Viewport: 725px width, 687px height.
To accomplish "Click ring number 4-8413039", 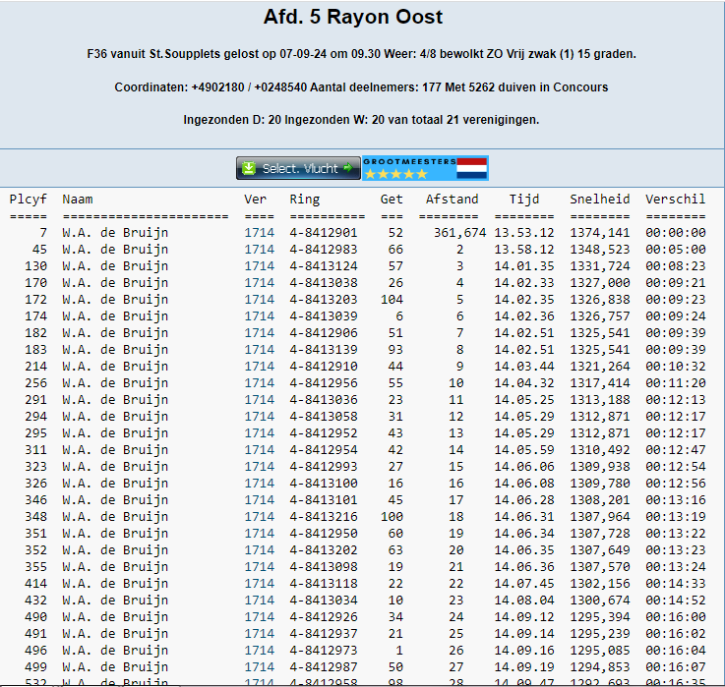I will pyautogui.click(x=324, y=316).
